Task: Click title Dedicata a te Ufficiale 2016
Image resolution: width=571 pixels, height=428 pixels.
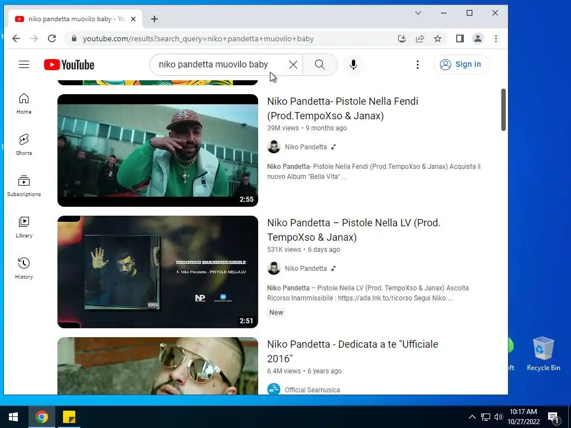Action: click(x=352, y=352)
